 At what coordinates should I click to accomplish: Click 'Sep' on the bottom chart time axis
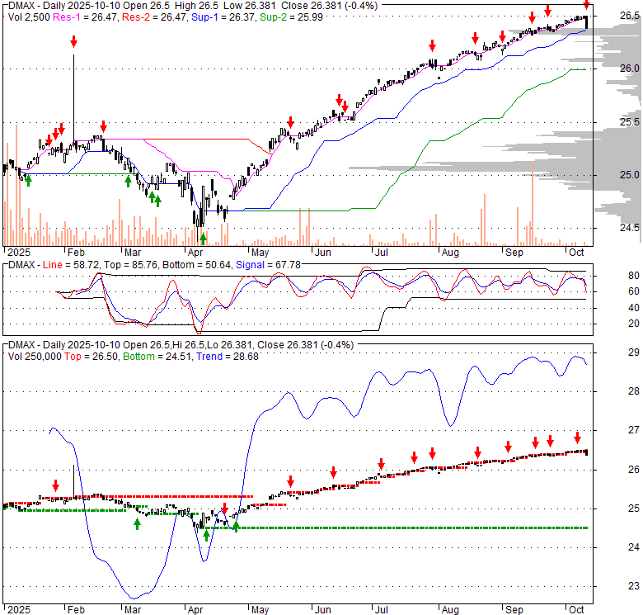tap(514, 610)
